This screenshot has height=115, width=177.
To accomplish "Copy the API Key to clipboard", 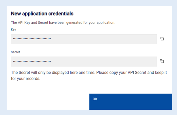I will coord(162,39).
